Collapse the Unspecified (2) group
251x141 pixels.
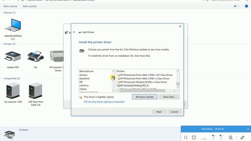click(2, 78)
